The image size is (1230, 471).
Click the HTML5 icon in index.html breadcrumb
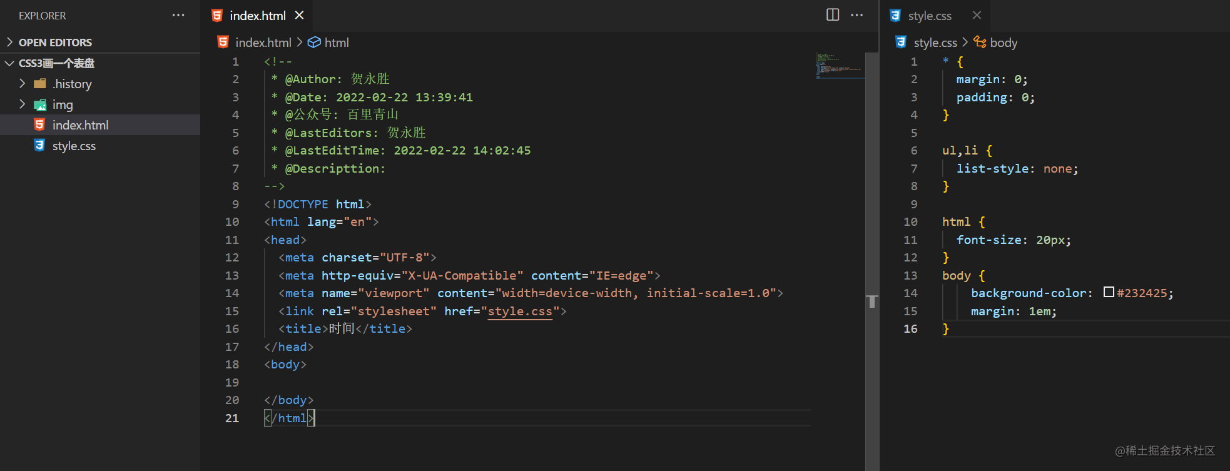tap(223, 42)
